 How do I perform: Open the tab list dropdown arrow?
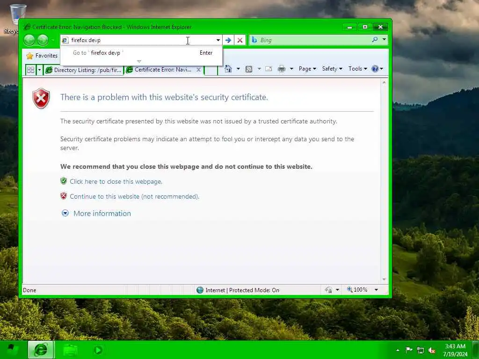coord(39,70)
